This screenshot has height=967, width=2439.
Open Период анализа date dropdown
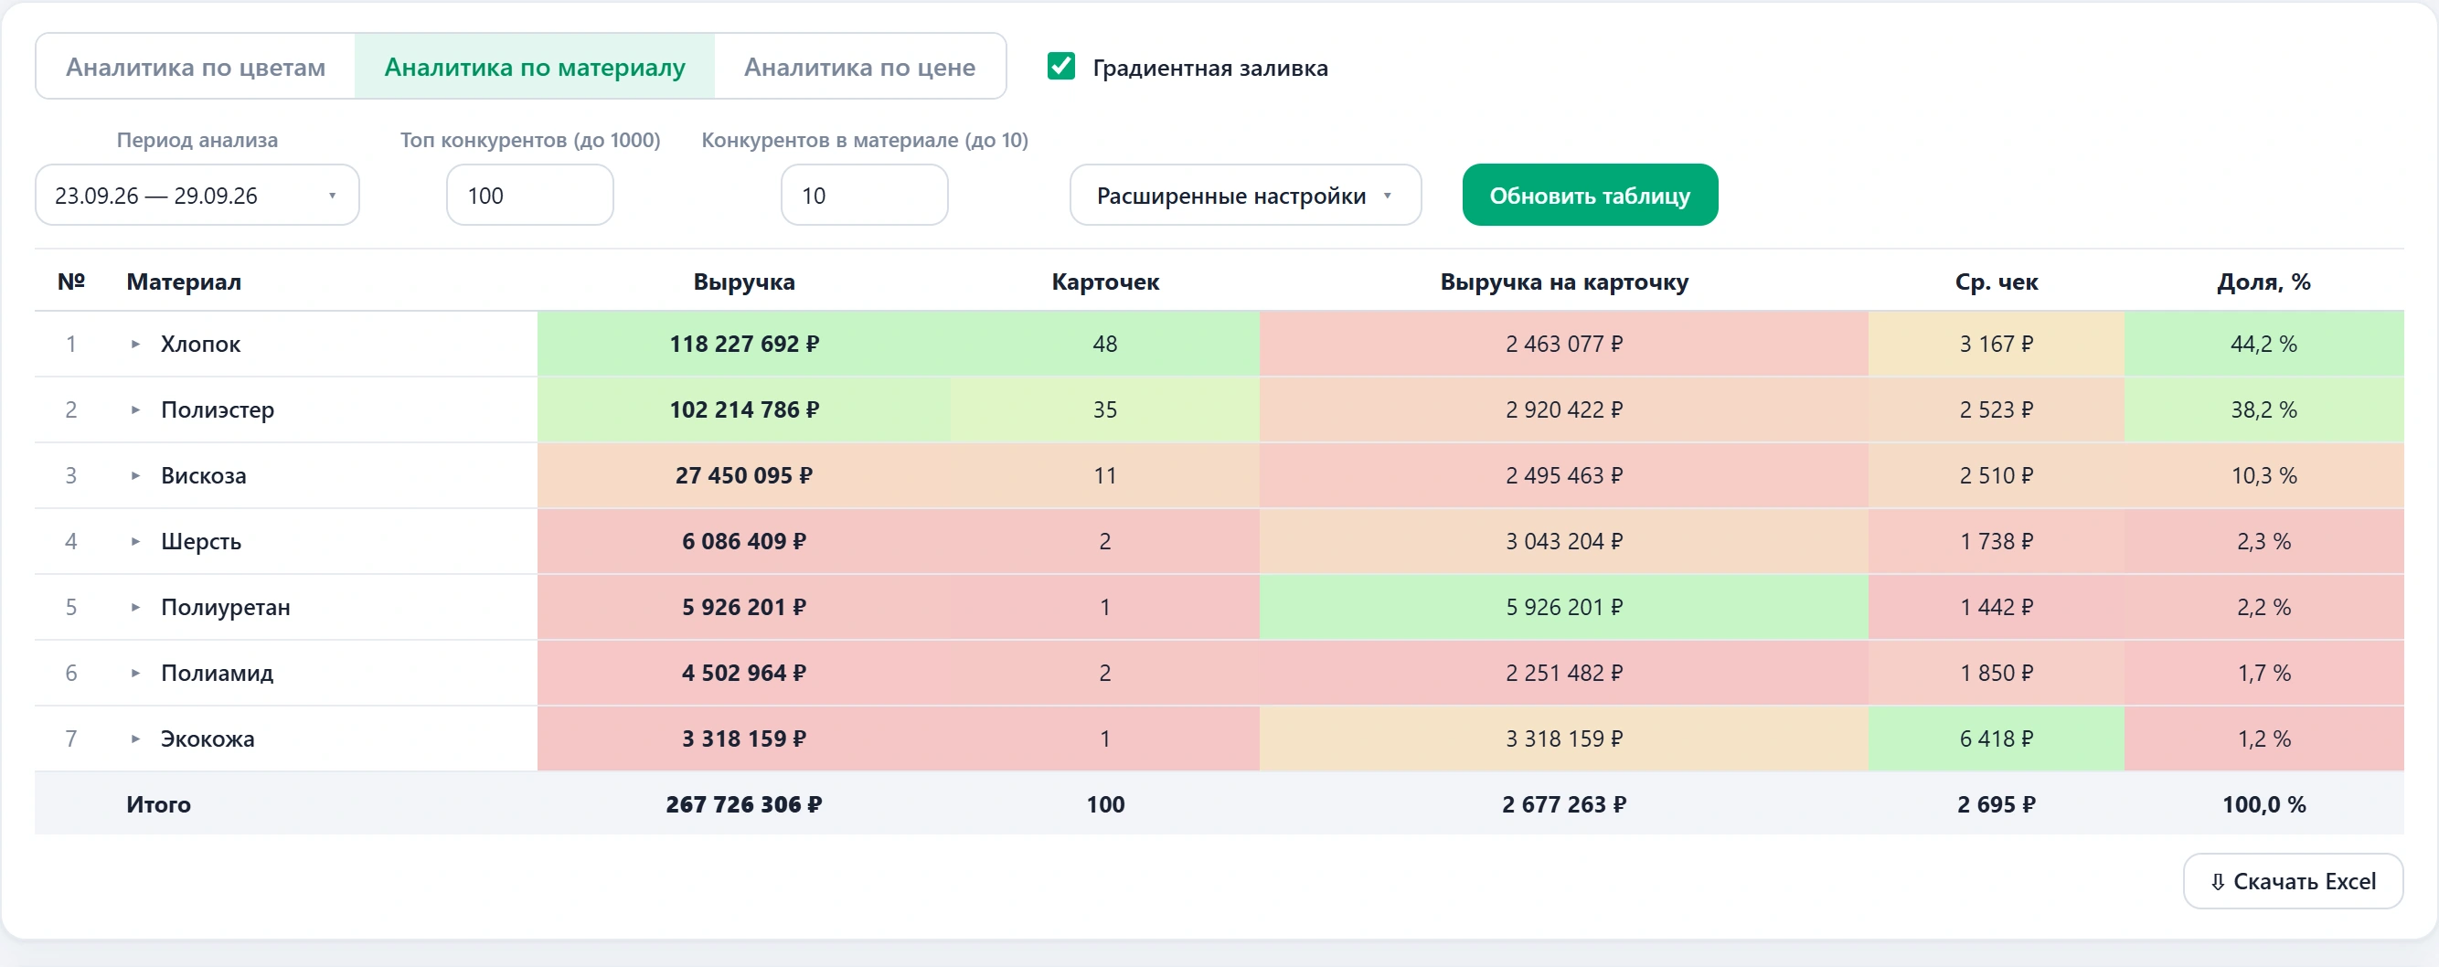[197, 195]
